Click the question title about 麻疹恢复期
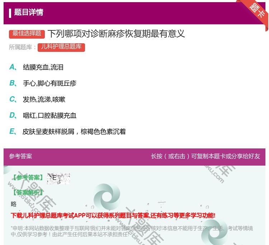This screenshot has width=269, height=245. (116, 34)
